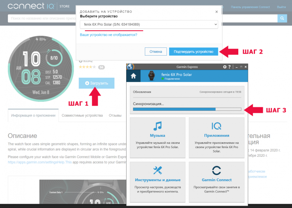Switch to Совместимые устройства tab
This screenshot has height=208, width=292.
(82, 115)
